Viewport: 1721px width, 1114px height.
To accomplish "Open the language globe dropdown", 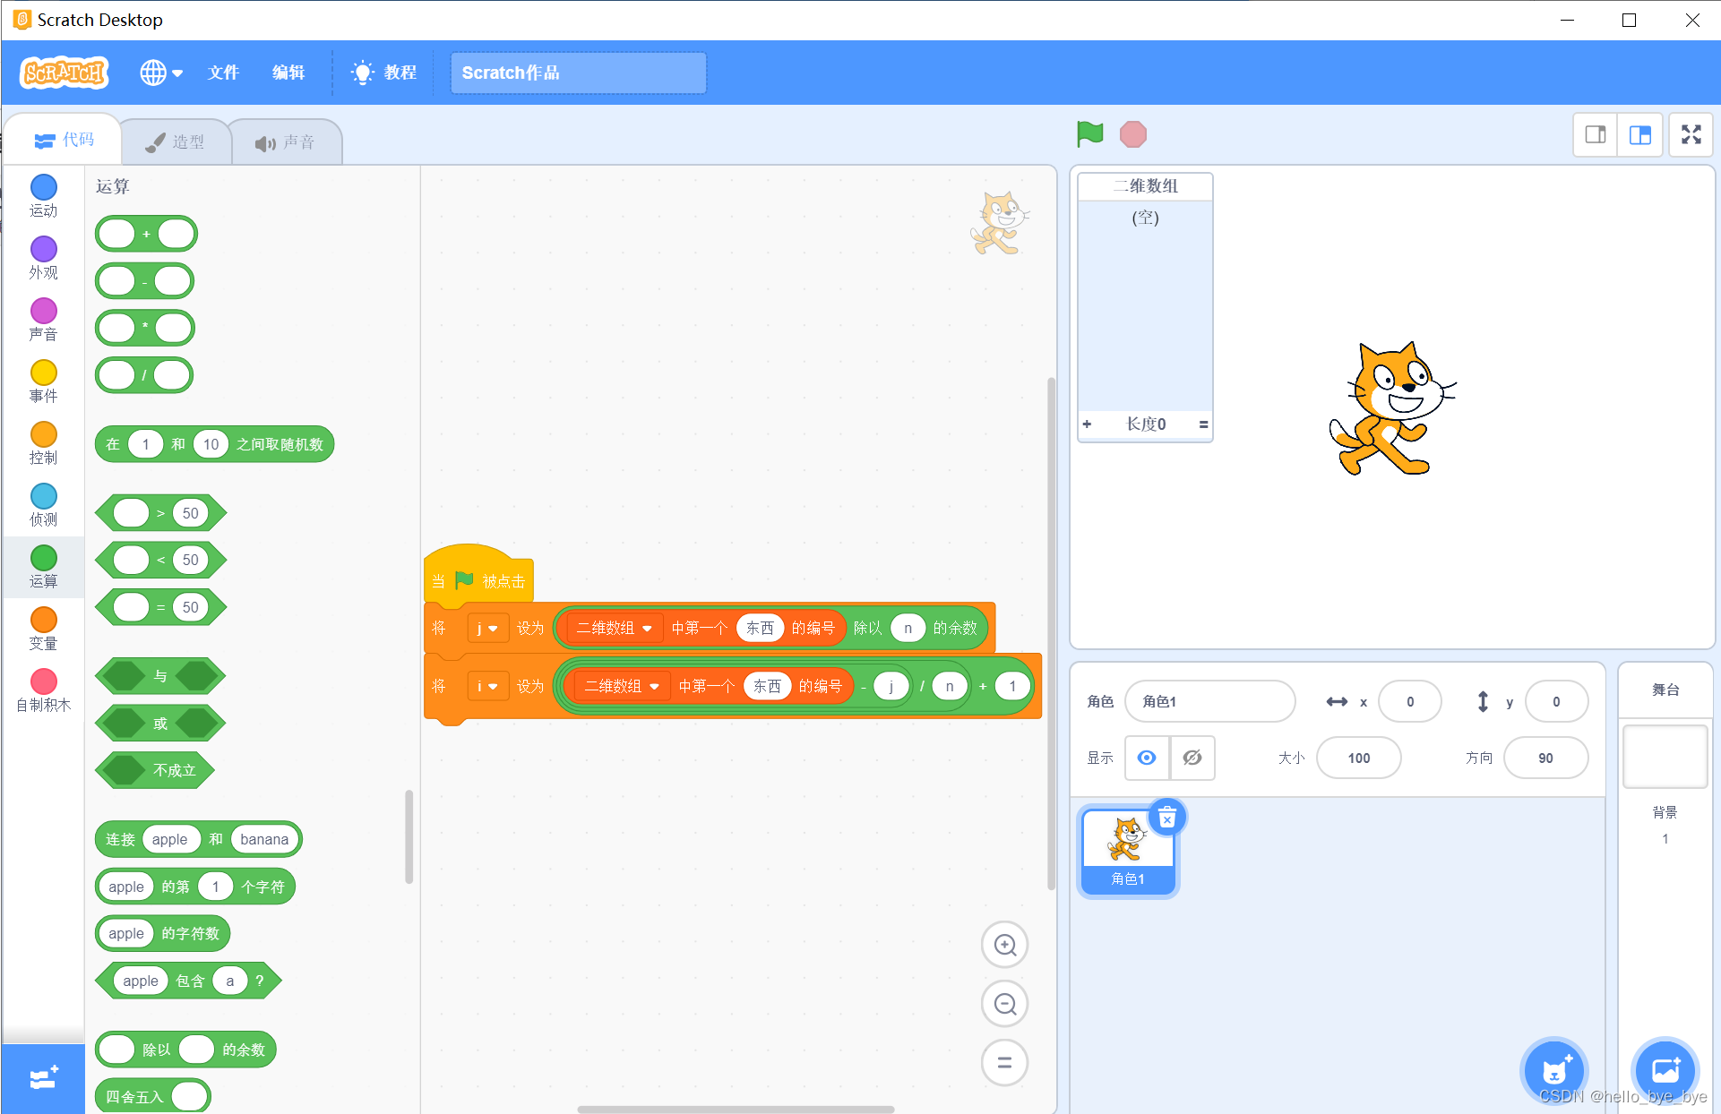I will [x=161, y=73].
